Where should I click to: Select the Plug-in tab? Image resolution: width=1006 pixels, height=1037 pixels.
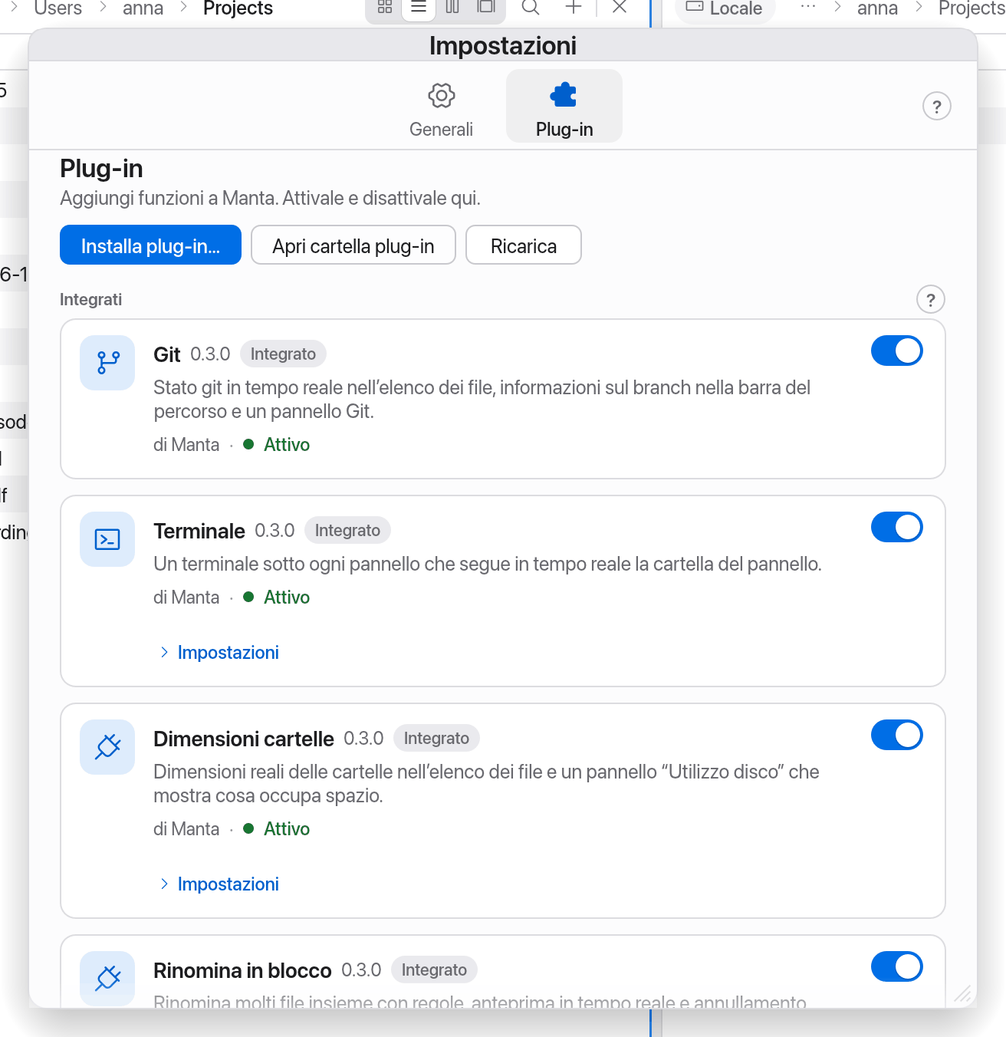564,107
